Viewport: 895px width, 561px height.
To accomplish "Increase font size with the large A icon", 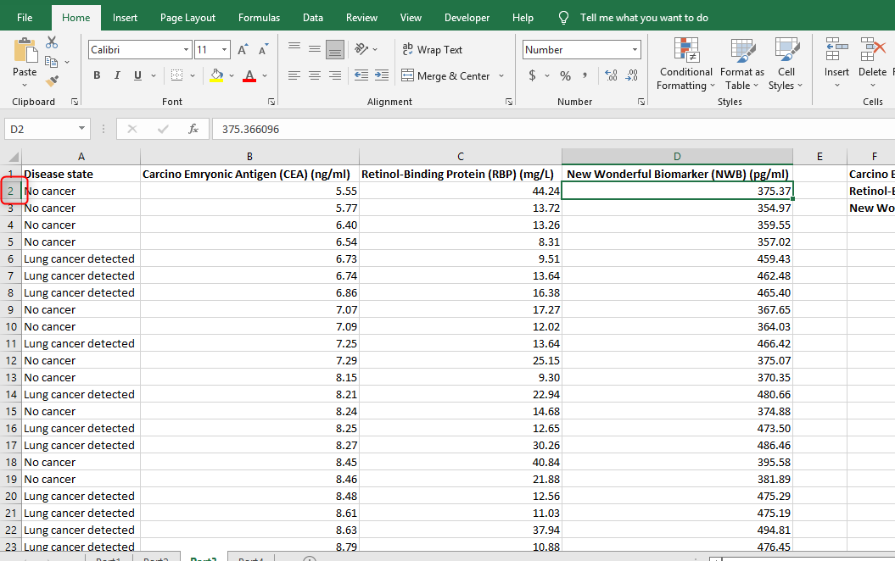I will pos(243,50).
